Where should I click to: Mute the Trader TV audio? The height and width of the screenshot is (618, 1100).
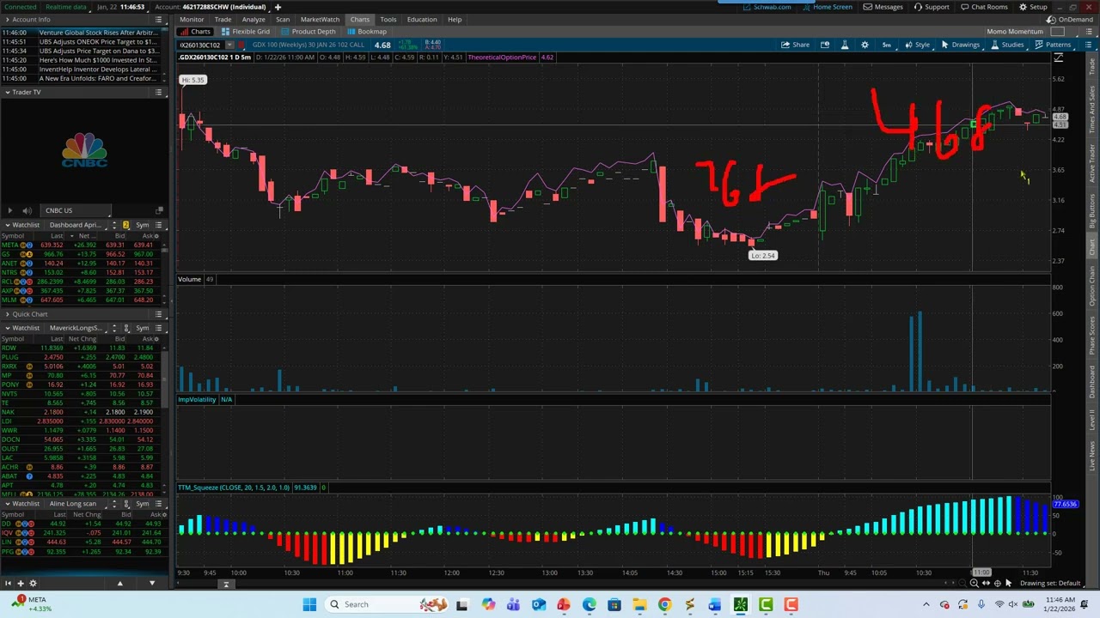click(x=27, y=210)
